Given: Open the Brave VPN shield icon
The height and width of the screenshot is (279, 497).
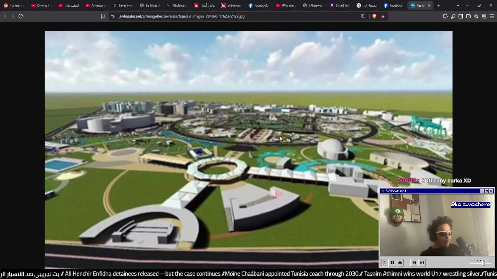Looking at the screenshot, I should (x=484, y=16).
